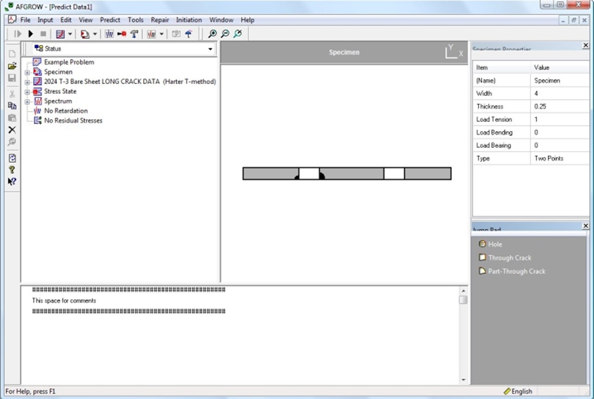Open file using the yellow folder icon
The height and width of the screenshot is (399, 594).
pyautogui.click(x=12, y=66)
